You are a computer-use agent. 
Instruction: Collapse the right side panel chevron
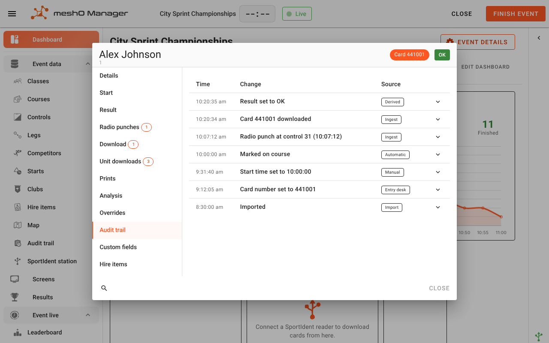coord(539,38)
